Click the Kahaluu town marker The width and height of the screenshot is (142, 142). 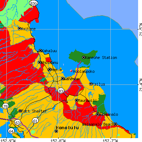40,51
